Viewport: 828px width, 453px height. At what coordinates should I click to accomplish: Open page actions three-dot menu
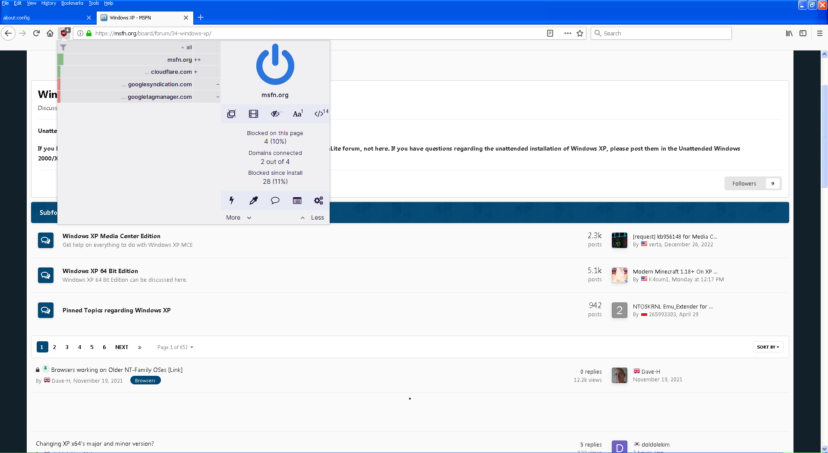[x=568, y=33]
